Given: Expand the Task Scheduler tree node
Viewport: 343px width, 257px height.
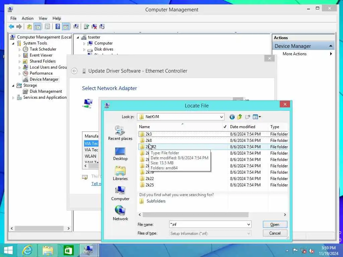Looking at the screenshot, I should (x=19, y=50).
